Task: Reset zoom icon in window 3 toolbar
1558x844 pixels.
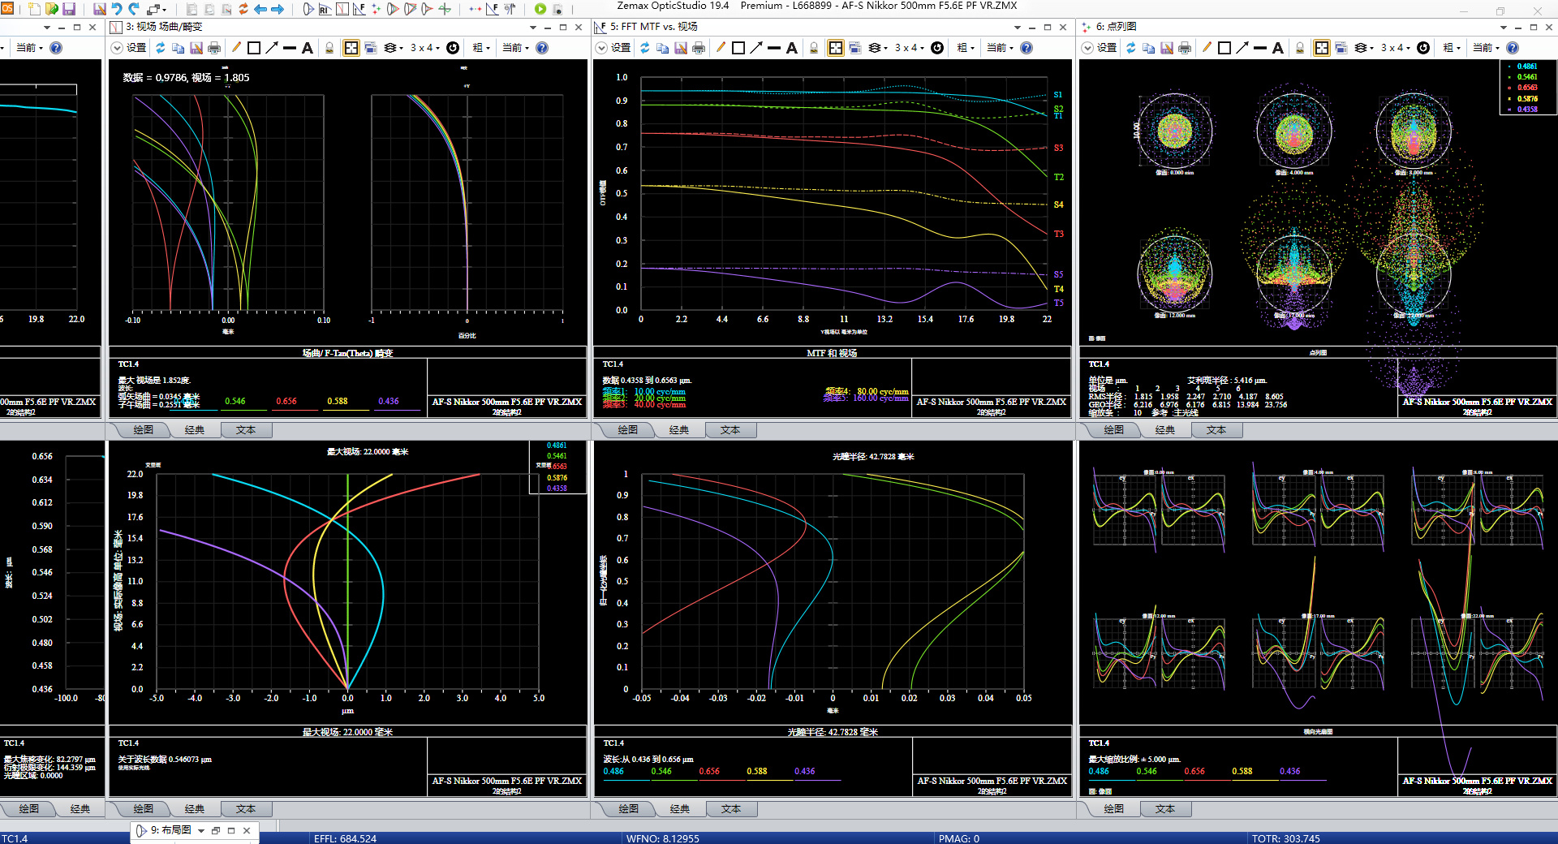Action: tap(453, 48)
